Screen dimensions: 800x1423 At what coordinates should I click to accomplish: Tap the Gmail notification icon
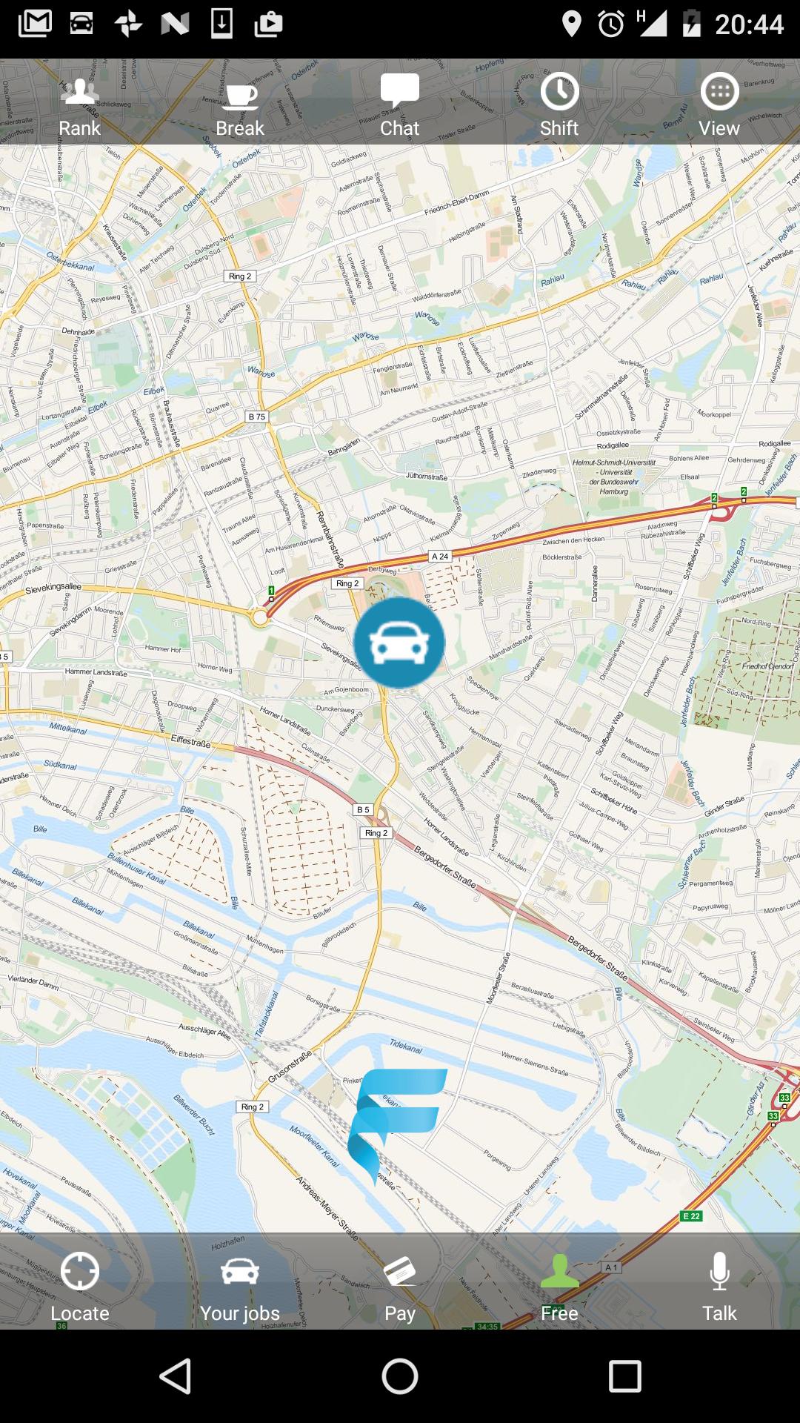point(35,24)
